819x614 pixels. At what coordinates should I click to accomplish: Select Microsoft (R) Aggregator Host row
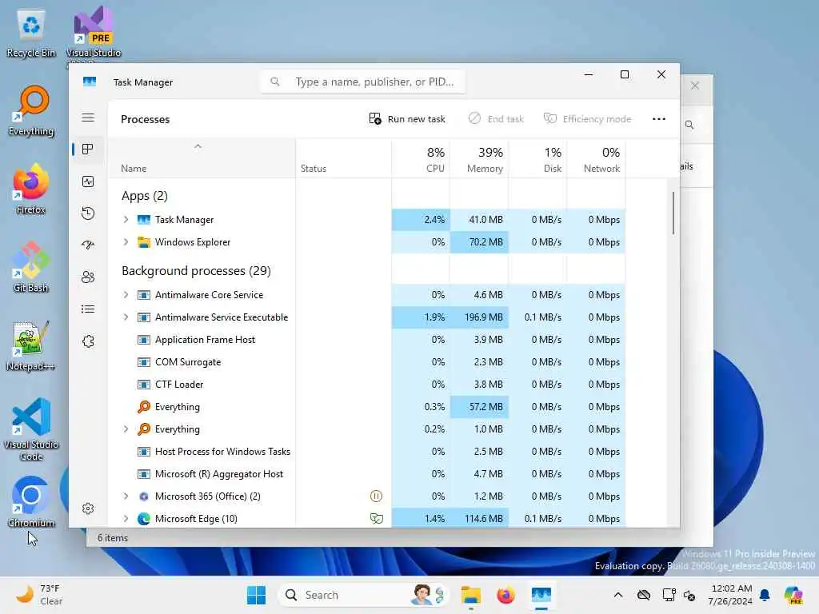(x=366, y=474)
